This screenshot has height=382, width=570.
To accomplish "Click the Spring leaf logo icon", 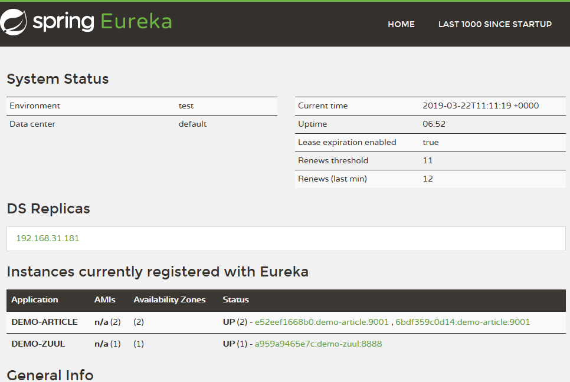I will pyautogui.click(x=14, y=22).
